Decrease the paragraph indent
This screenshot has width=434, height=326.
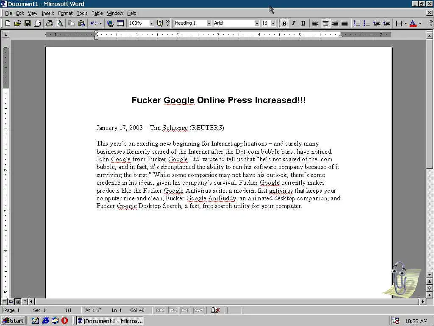tap(376, 23)
